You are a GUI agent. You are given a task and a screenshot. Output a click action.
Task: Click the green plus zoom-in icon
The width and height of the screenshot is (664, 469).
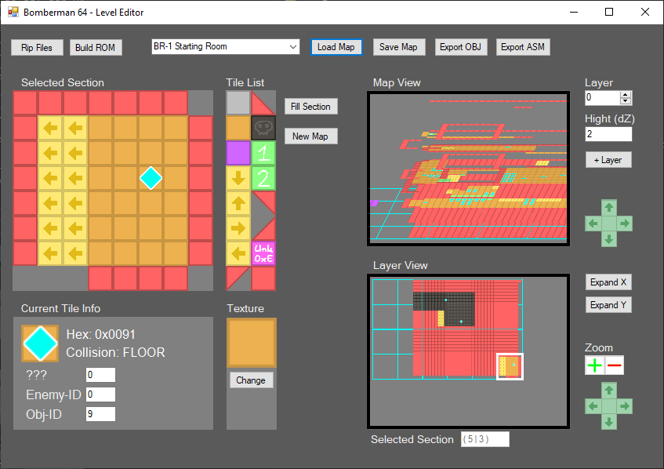click(x=595, y=365)
